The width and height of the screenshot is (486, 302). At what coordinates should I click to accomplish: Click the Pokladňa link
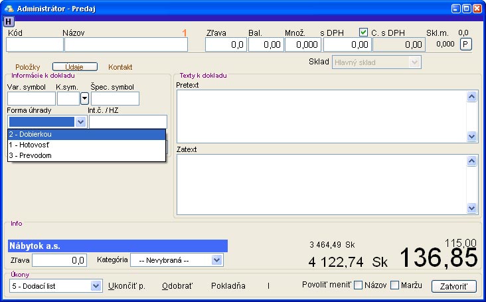[x=228, y=286]
